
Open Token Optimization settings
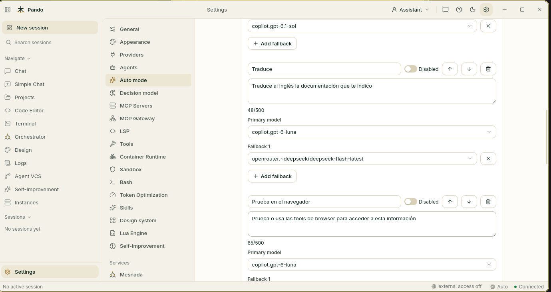point(148,195)
